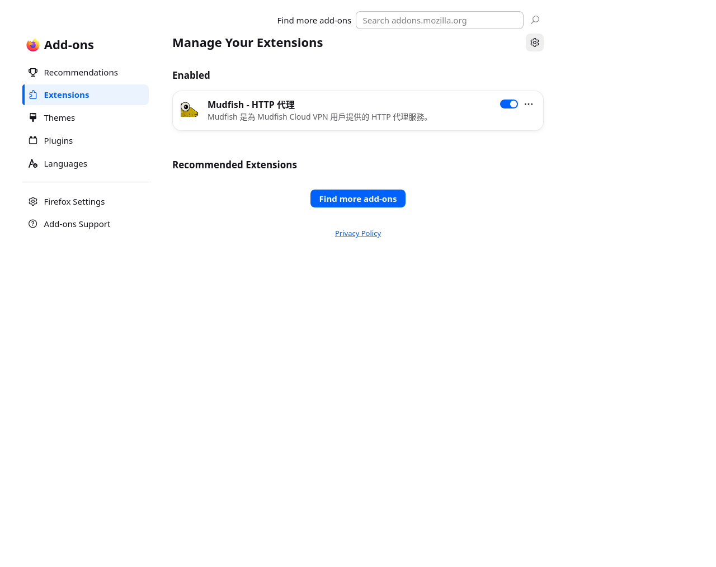The image size is (716, 567).
Task: Click the Recommended Extensions heading
Action: tap(234, 164)
